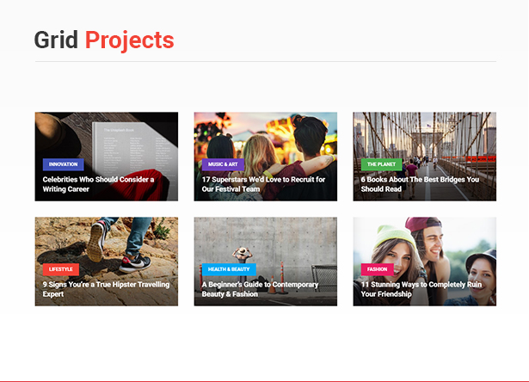The width and height of the screenshot is (529, 382).
Task: Click the sneakers on rocks thumbnail
Action: [x=107, y=240]
